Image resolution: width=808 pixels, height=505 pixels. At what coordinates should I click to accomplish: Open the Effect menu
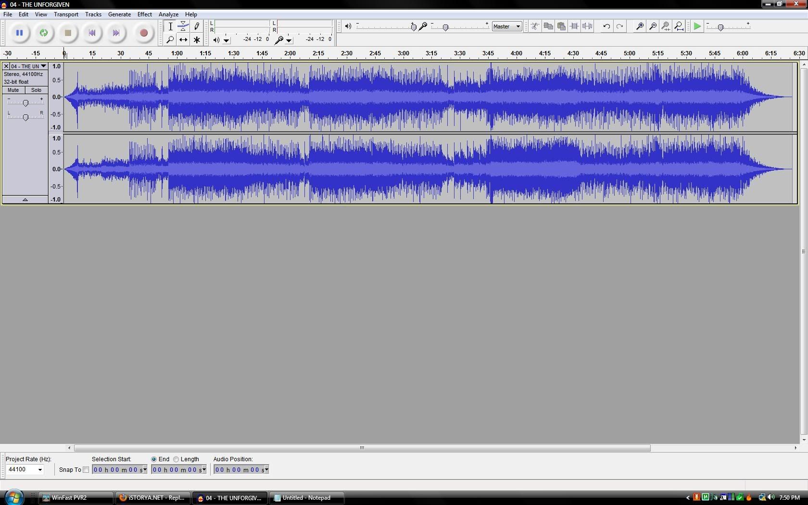[144, 14]
